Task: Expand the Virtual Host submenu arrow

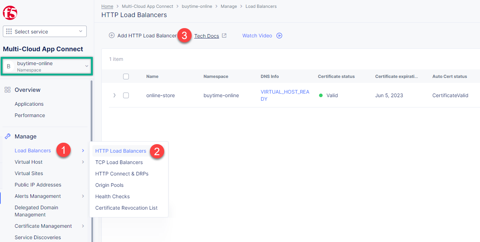Action: [83, 162]
